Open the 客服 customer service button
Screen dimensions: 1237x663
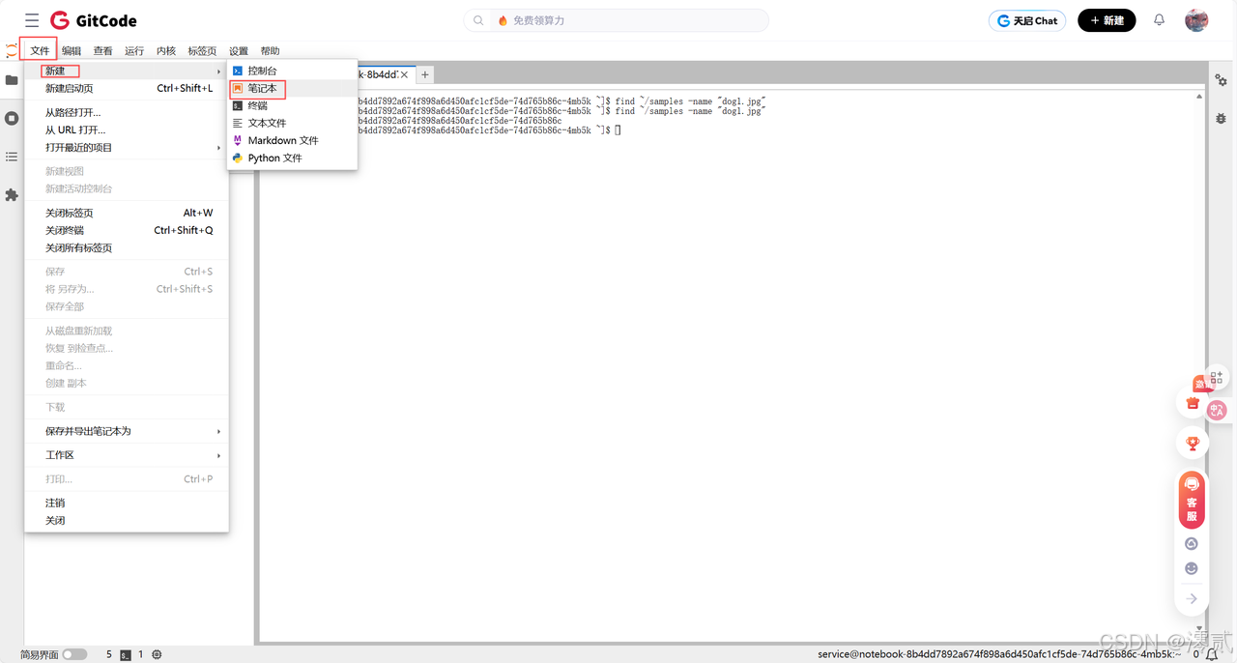1192,500
